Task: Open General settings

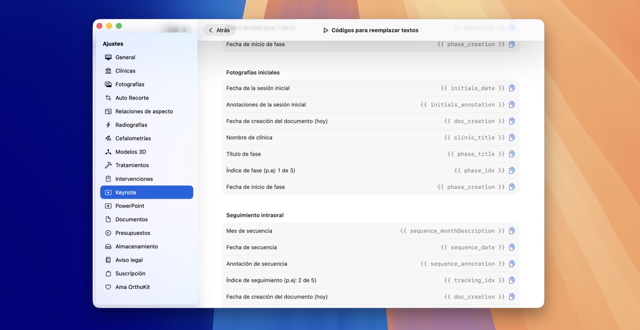Action: 146,57
